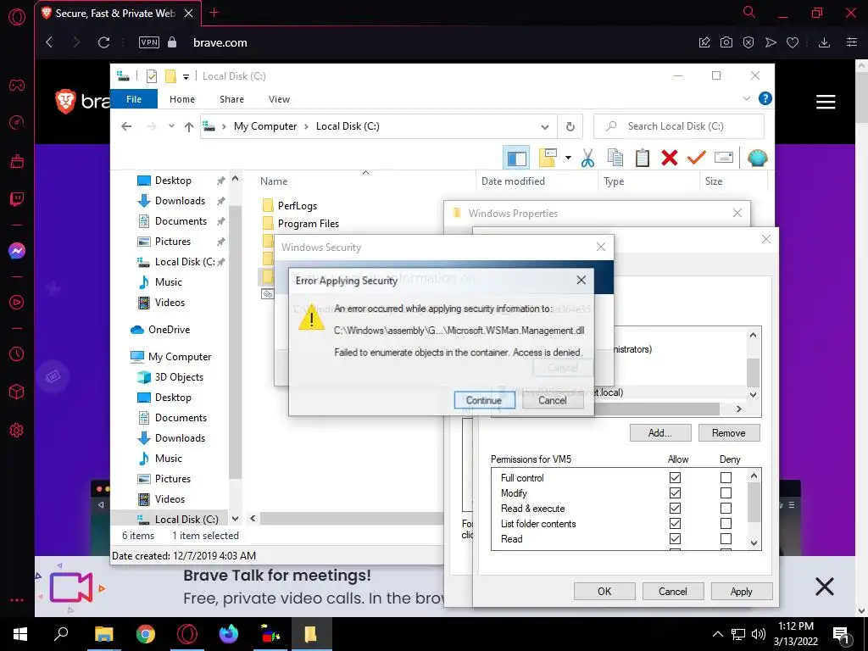Viewport: 868px width, 651px height.
Task: Click the user names list horizontal scrollbar
Action: click(656, 409)
